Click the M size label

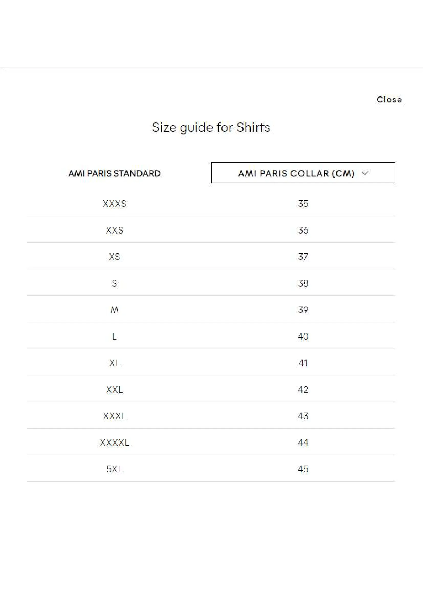pyautogui.click(x=114, y=310)
